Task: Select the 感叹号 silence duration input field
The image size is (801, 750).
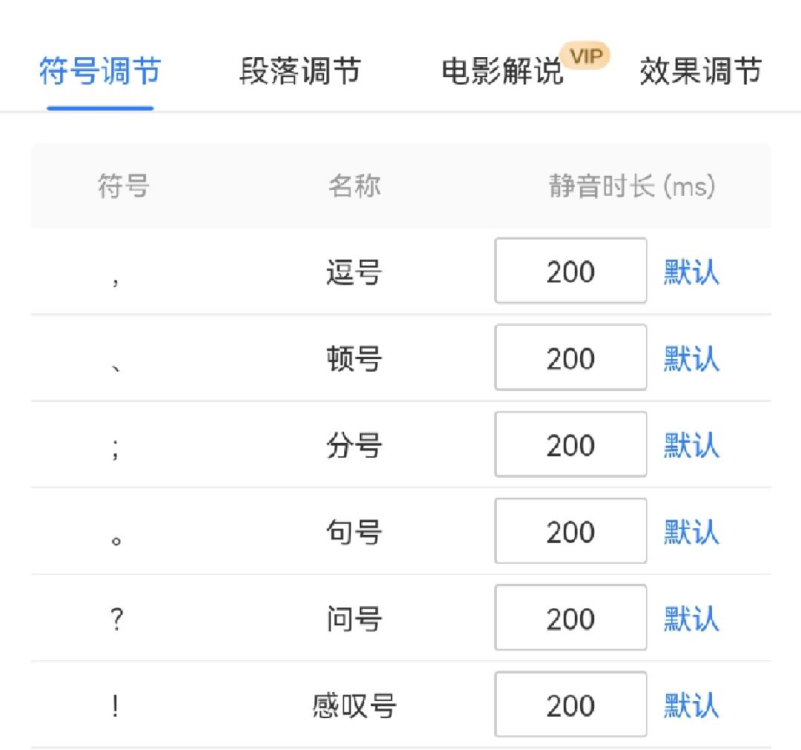Action: point(570,705)
